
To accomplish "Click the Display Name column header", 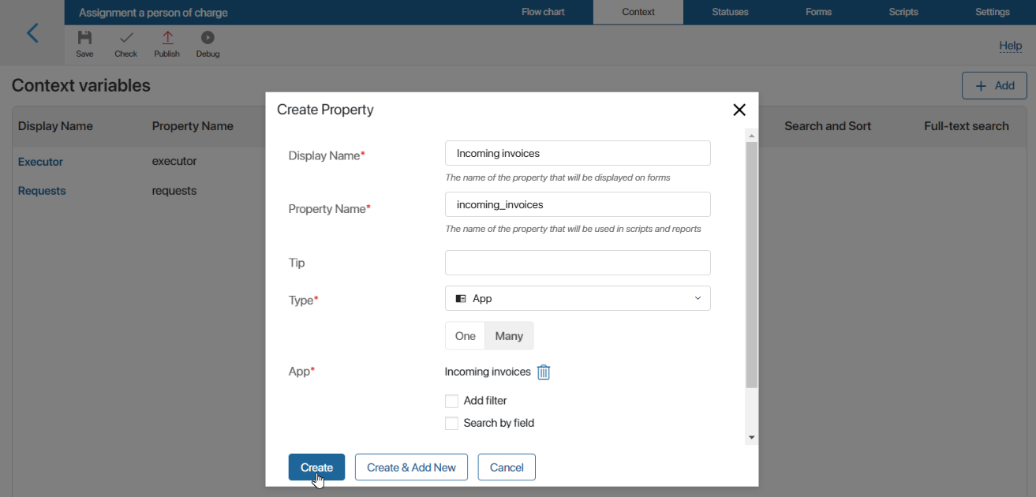I will pyautogui.click(x=55, y=126).
